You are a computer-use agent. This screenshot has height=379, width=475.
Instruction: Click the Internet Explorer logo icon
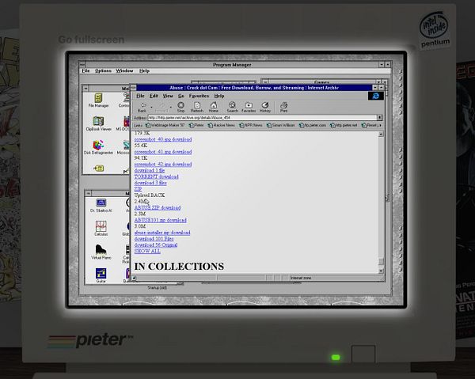[x=376, y=96]
